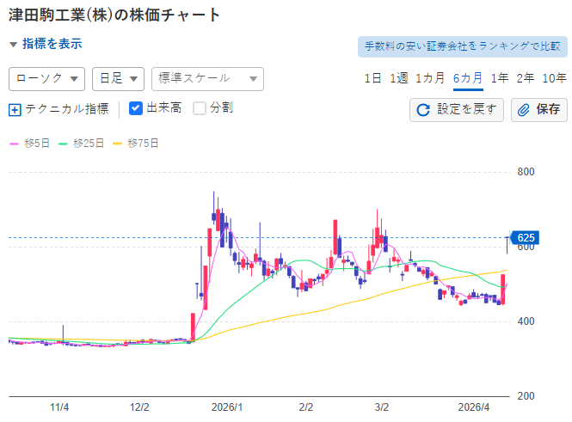Image resolution: width=572 pixels, height=422 pixels.
Task: Click the circular reset arrow icon
Action: 423,110
